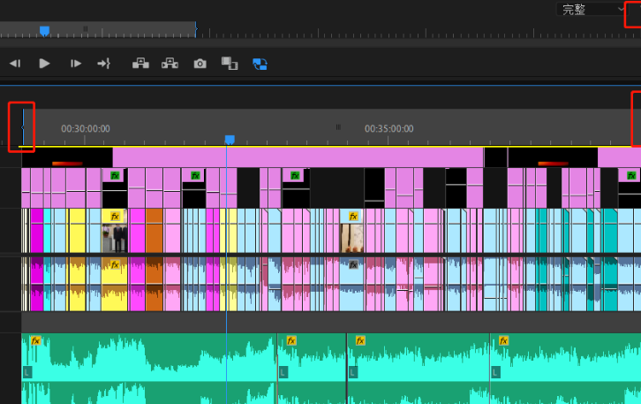Viewport: 641px width, 404px height.
Task: Start playback with the Play button
Action: click(44, 64)
